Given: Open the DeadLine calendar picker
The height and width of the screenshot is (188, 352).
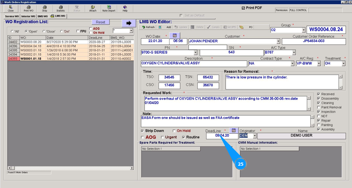Looking at the screenshot, I should [x=234, y=130].
